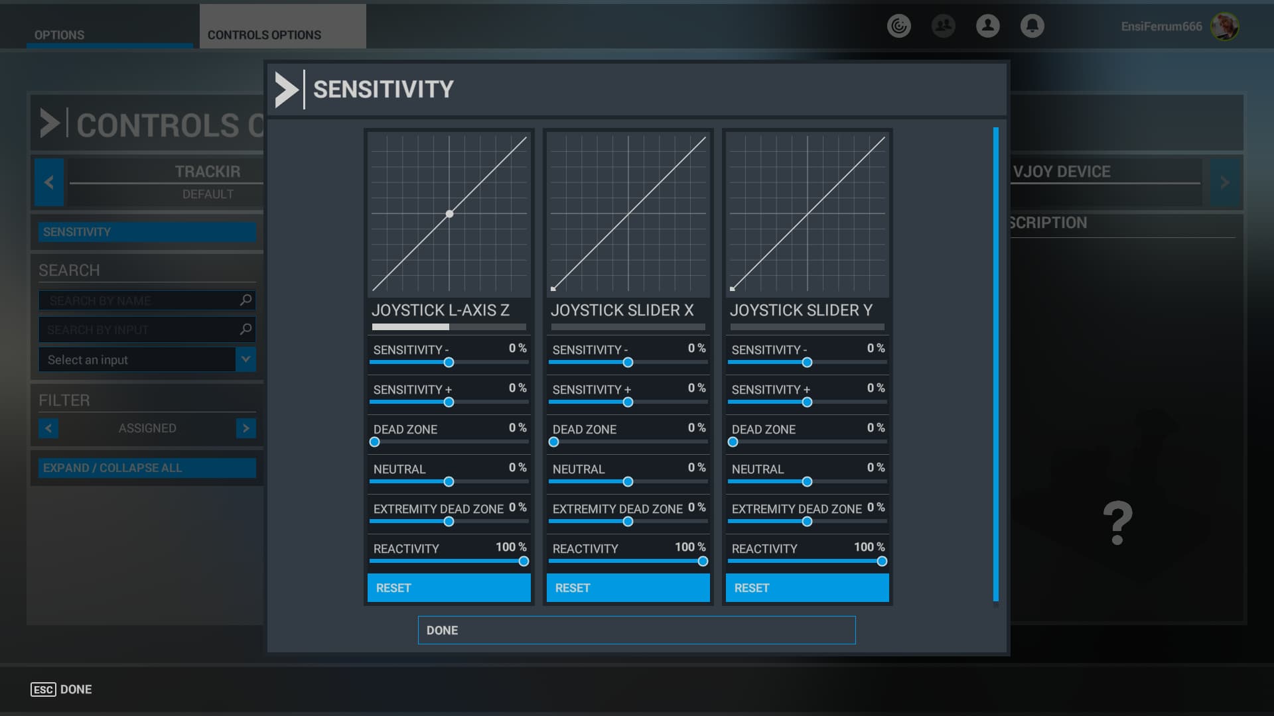This screenshot has height=716, width=1274.
Task: Open the friends group icon
Action: 943,26
